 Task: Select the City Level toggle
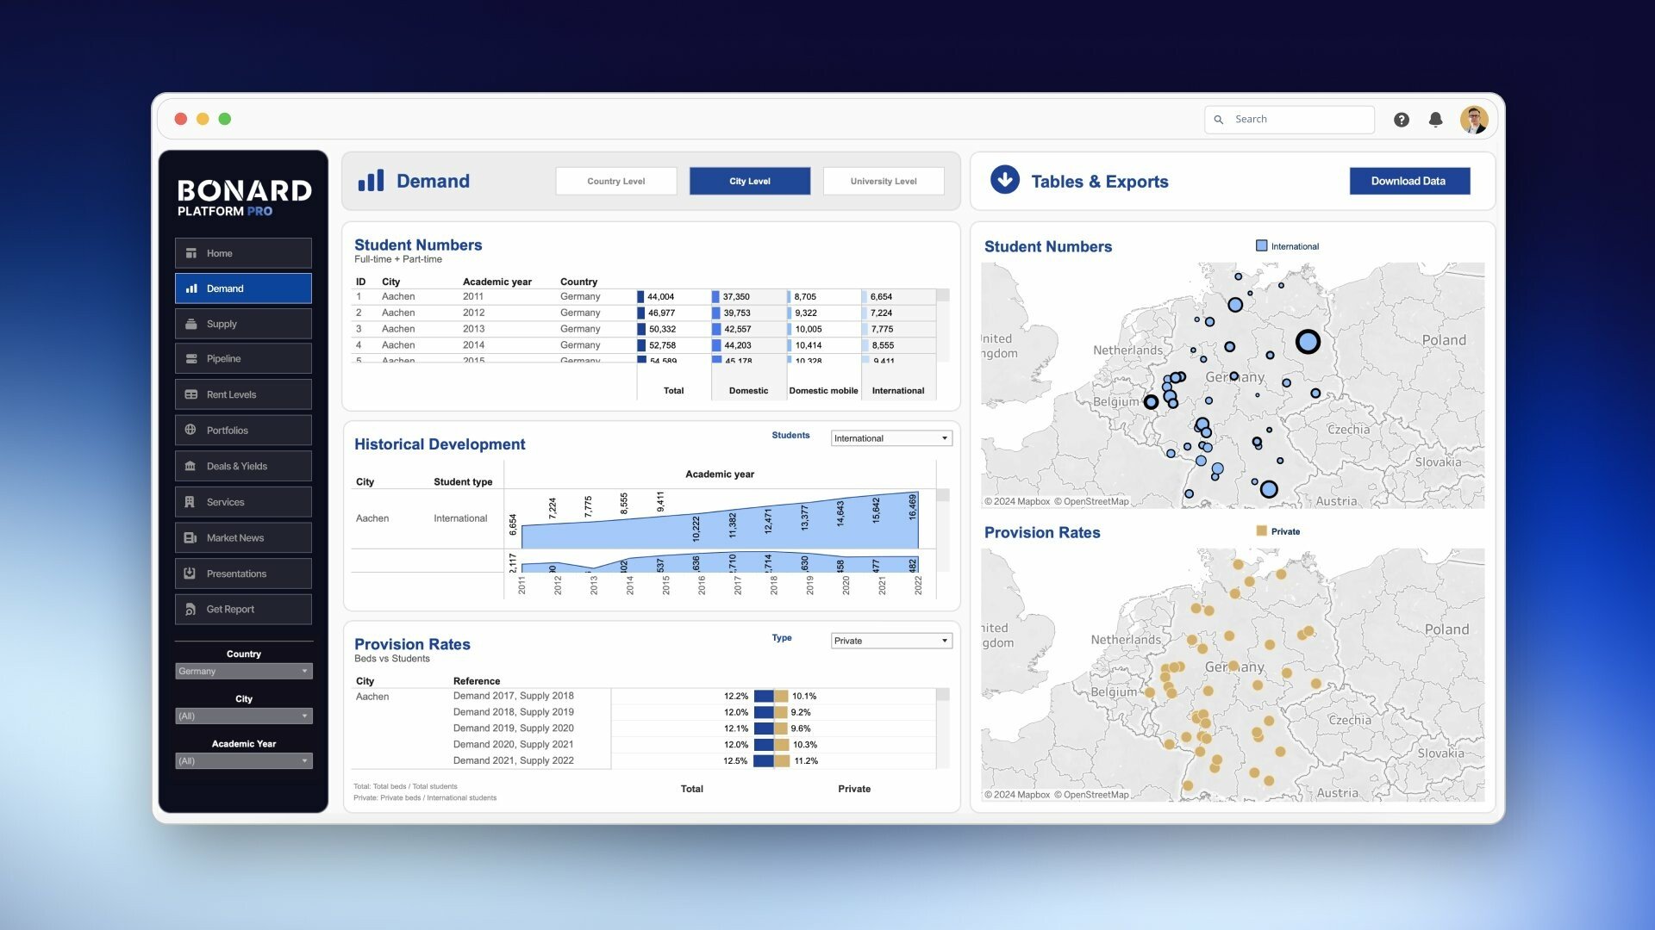click(x=749, y=181)
